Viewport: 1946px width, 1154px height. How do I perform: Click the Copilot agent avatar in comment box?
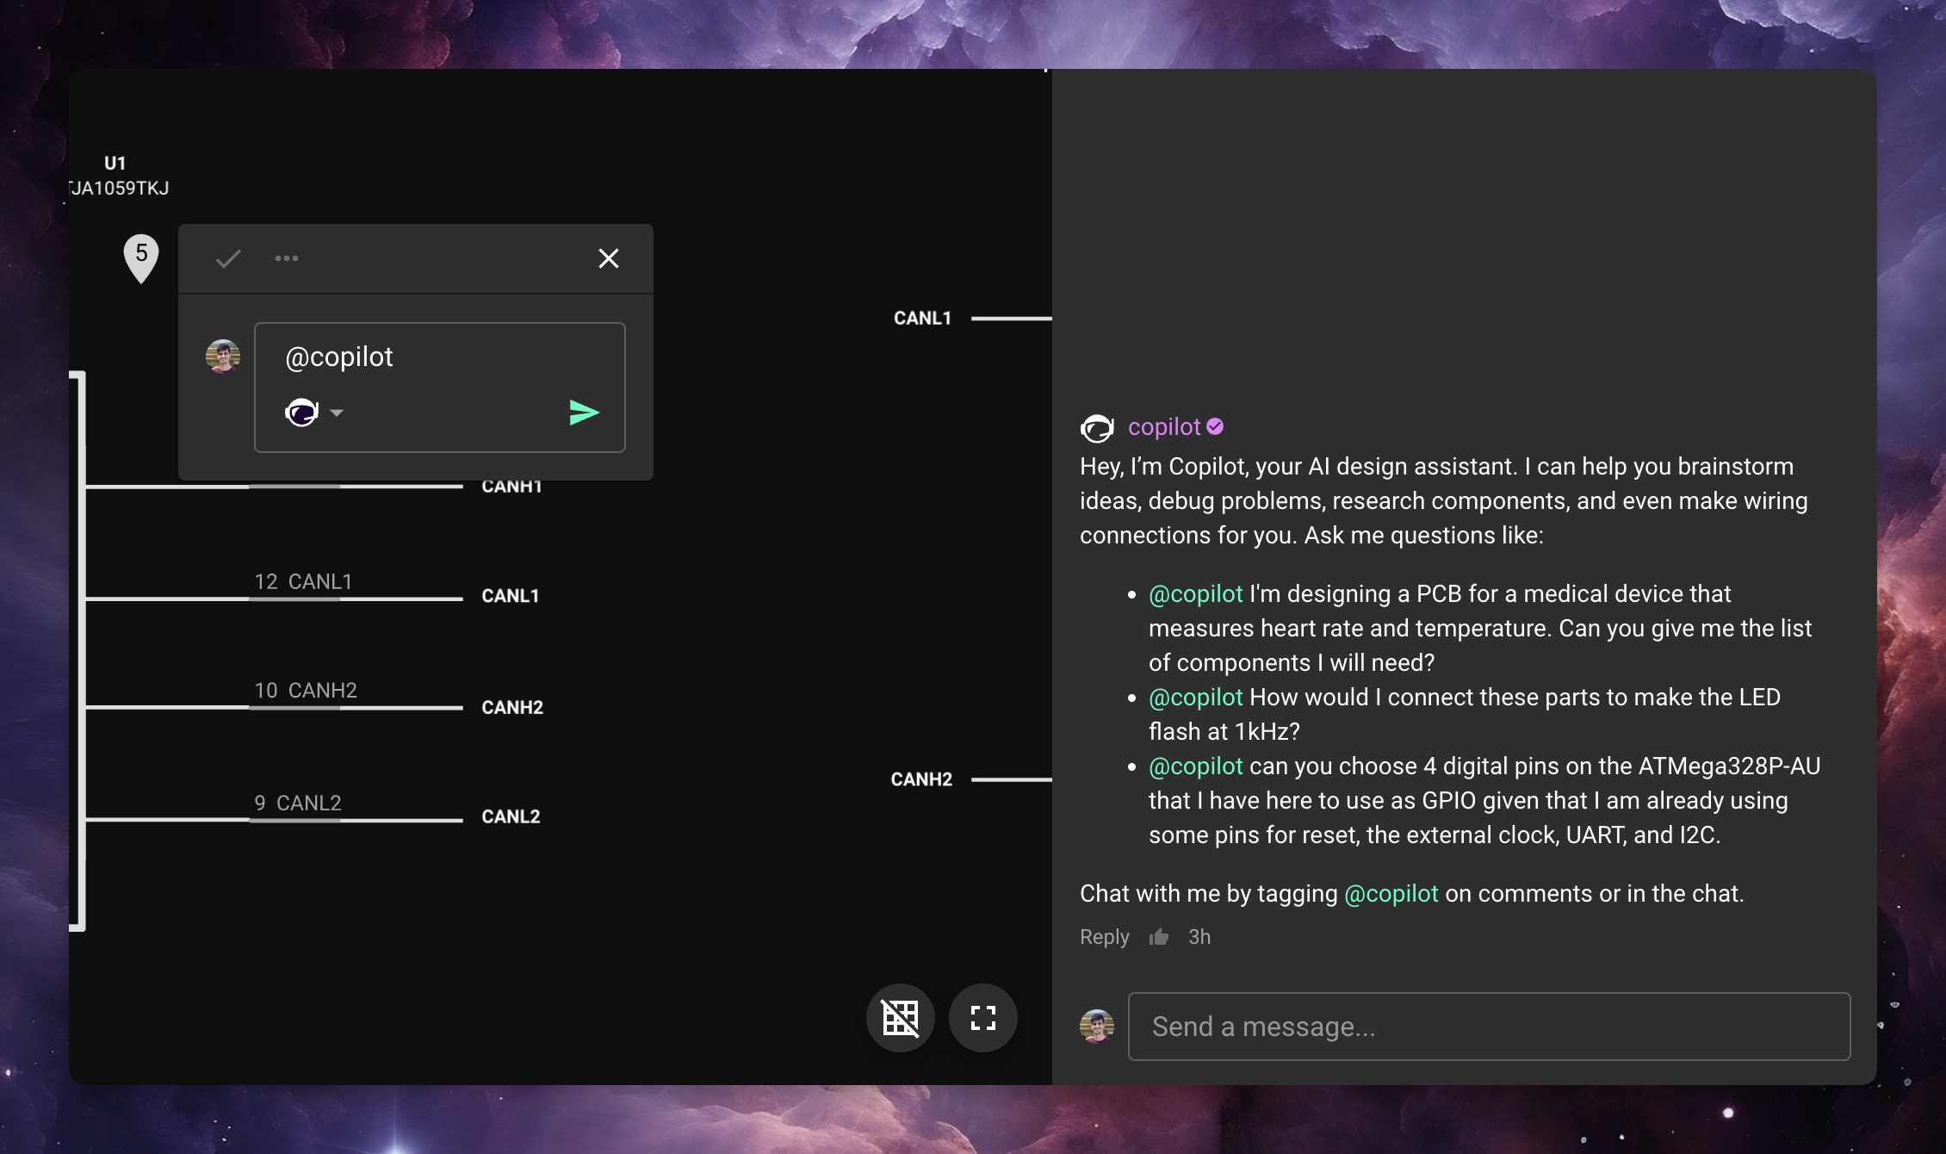[x=302, y=412]
